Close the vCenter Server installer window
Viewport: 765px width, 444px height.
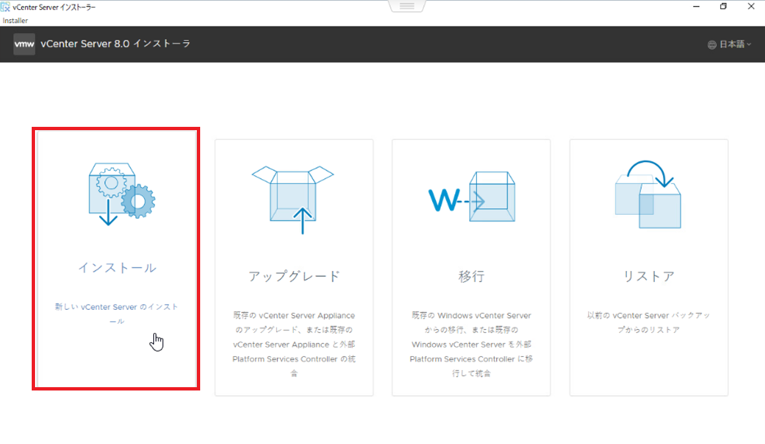(x=751, y=7)
